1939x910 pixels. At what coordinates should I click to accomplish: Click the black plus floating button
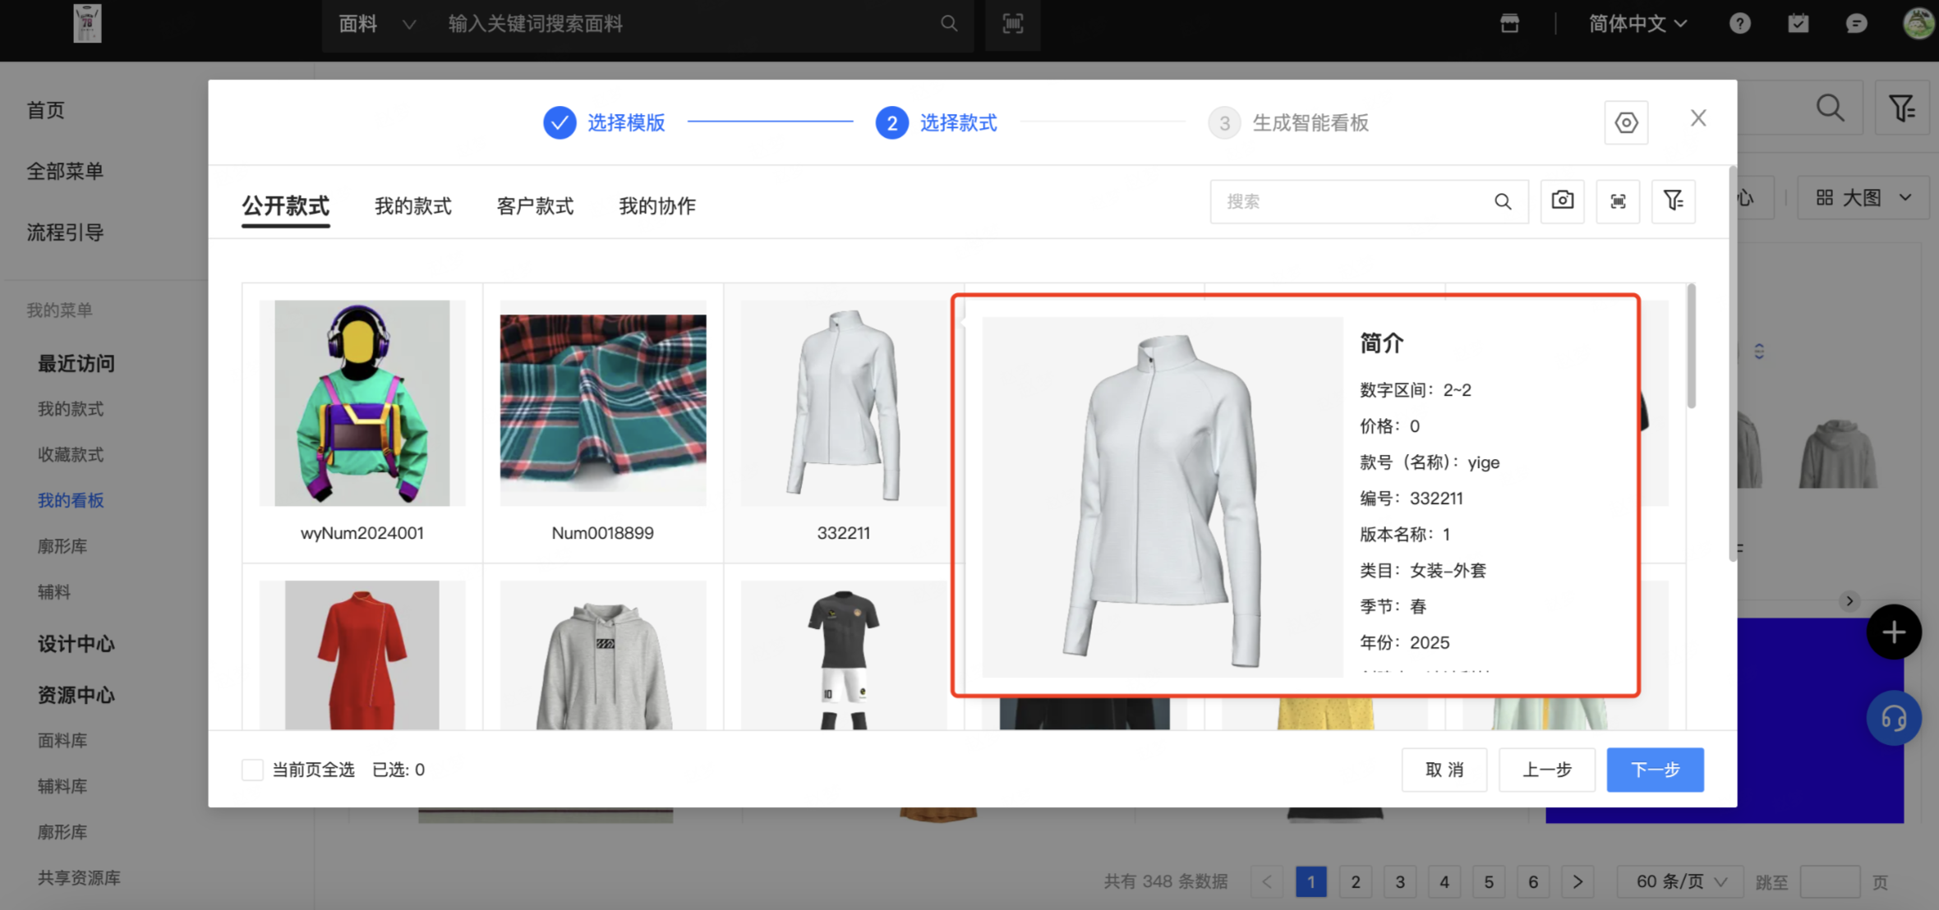click(x=1893, y=632)
